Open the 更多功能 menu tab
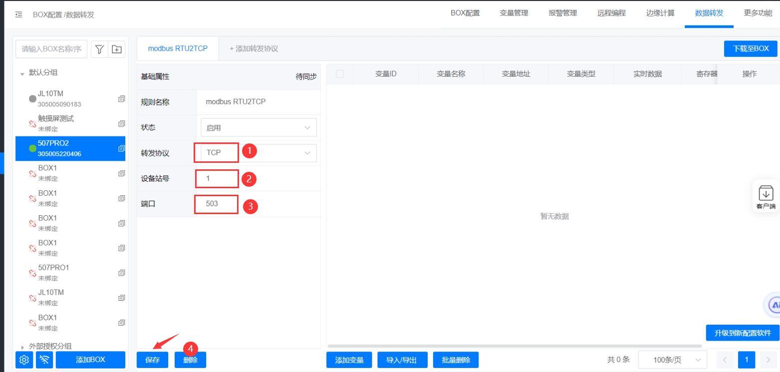 click(x=758, y=13)
